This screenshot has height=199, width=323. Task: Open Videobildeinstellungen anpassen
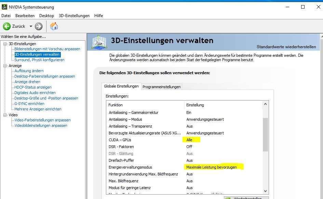pyautogui.click(x=41, y=126)
